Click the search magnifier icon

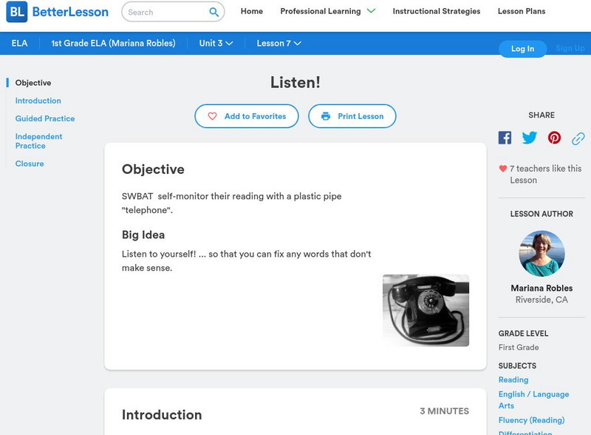pos(213,12)
